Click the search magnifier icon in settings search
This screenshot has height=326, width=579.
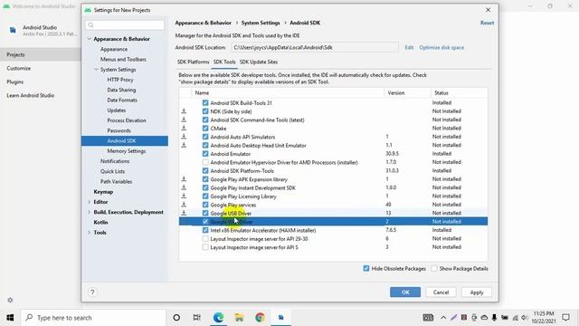[90, 25]
